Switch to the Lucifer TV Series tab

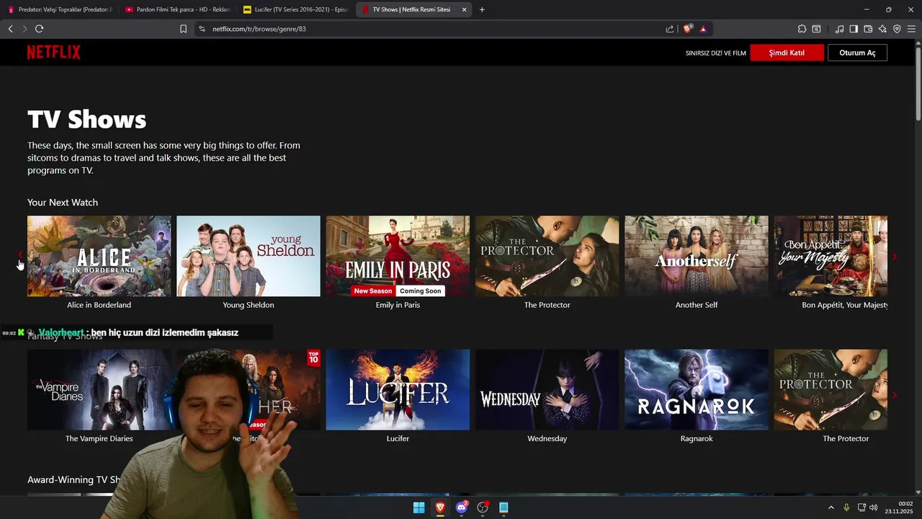tap(296, 9)
